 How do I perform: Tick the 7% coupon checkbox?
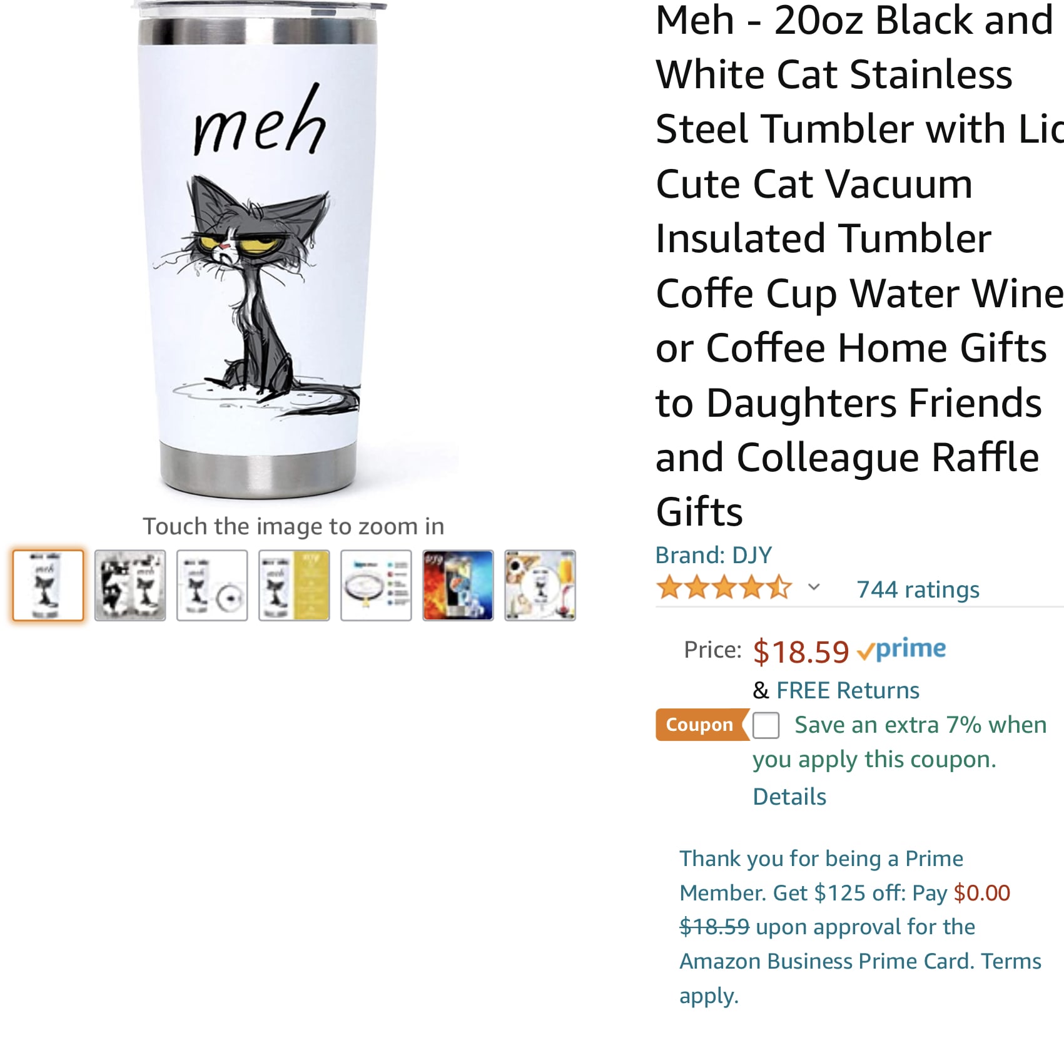[766, 725]
